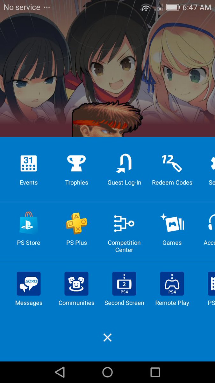The width and height of the screenshot is (215, 383).
Task: Open the Communities faces icon
Action: pyautogui.click(x=76, y=283)
